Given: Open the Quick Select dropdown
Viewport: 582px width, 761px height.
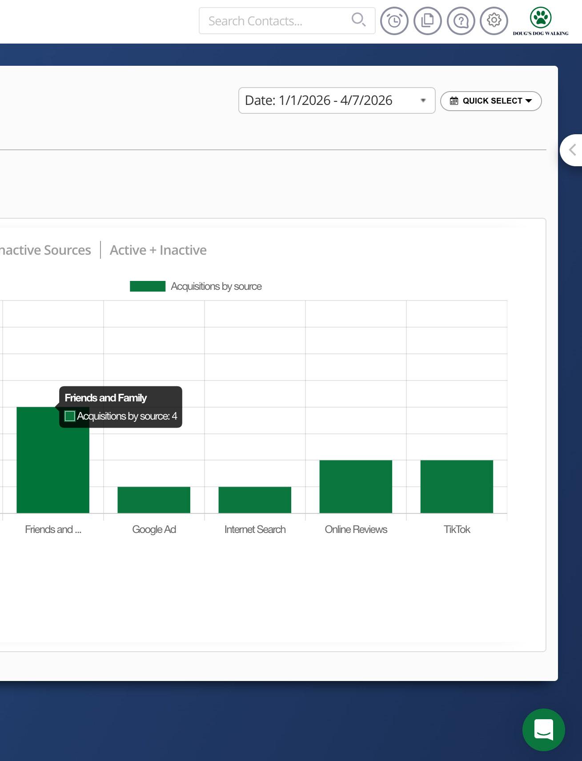Looking at the screenshot, I should coord(491,101).
